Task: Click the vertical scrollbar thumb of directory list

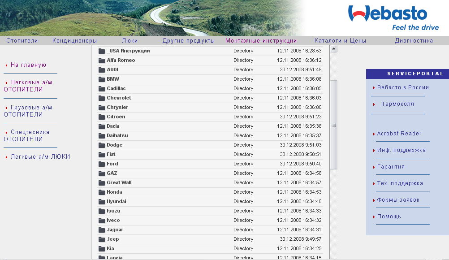Action: pyautogui.click(x=333, y=125)
